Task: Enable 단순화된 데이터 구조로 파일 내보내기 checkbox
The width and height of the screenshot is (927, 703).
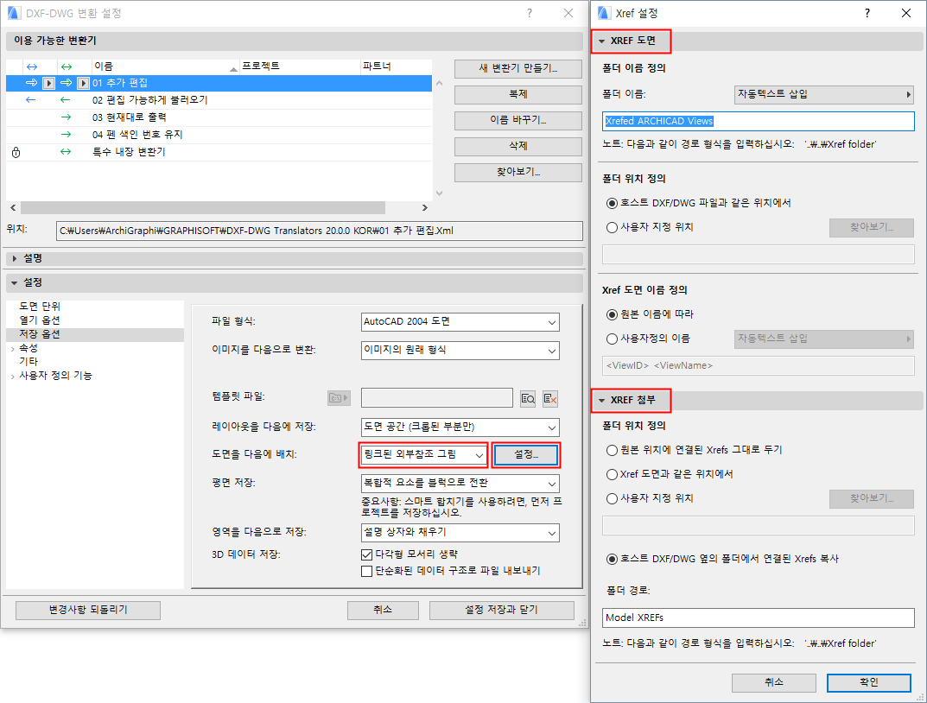Action: [366, 571]
